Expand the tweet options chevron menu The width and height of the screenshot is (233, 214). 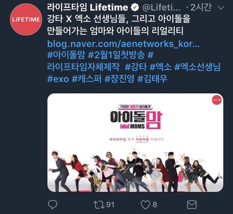221,8
